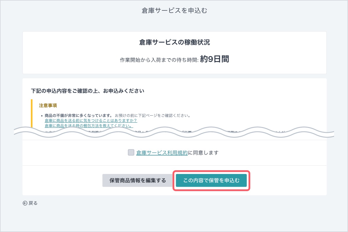Click the に同意します text
The image size is (348, 232).
point(203,153)
